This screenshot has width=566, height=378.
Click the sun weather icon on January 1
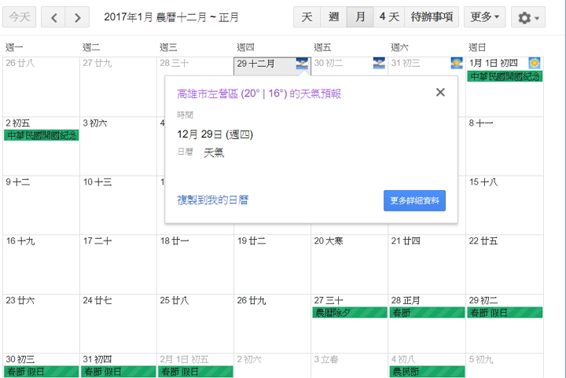(x=535, y=63)
